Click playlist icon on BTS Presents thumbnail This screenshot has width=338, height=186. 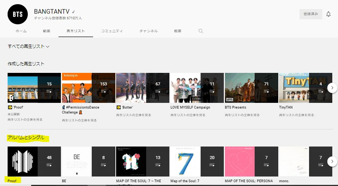(266, 91)
